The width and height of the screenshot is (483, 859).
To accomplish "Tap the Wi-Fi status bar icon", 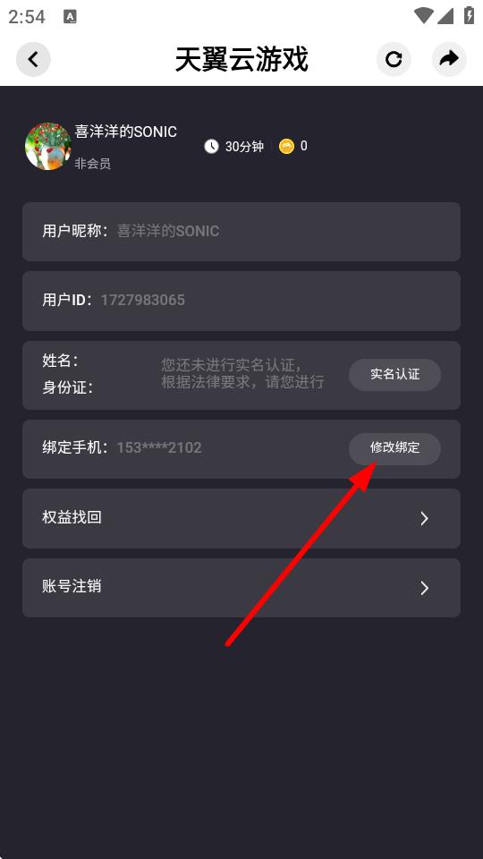I will click(x=423, y=16).
